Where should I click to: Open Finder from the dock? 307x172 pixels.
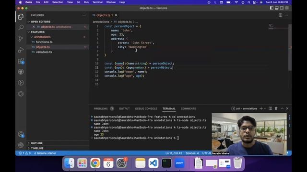coord(69,163)
